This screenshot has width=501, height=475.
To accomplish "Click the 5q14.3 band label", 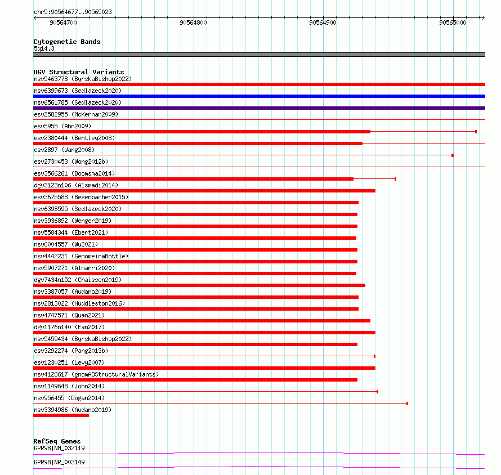I will coord(44,48).
